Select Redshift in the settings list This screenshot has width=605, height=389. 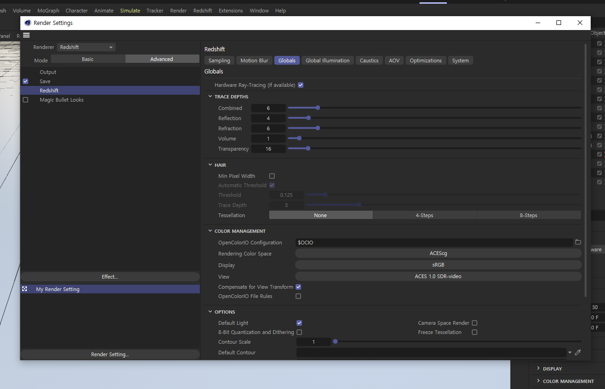point(110,91)
